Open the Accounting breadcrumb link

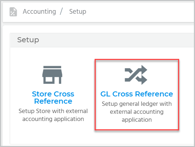click(x=39, y=12)
